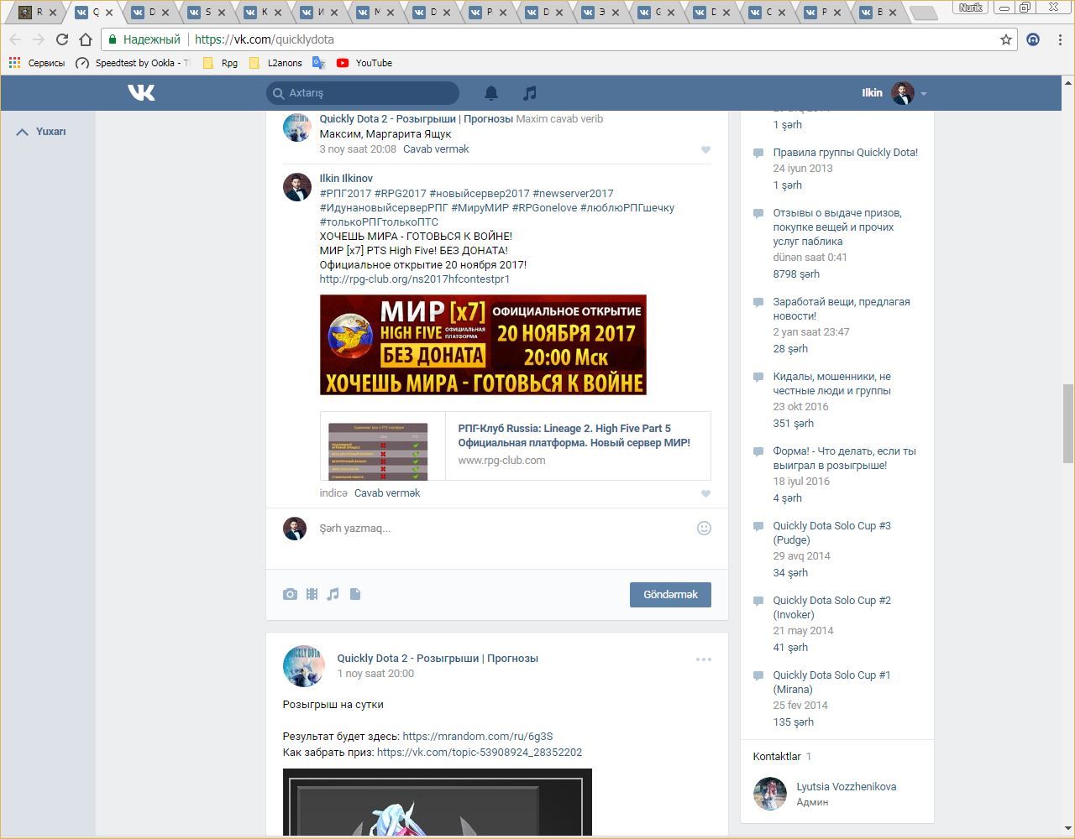Open Ilkin user avatar in header
Image resolution: width=1075 pixels, height=839 pixels.
tap(903, 93)
